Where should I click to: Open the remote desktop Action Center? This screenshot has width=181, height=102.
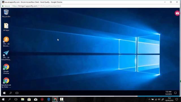pyautogui.click(x=175, y=93)
